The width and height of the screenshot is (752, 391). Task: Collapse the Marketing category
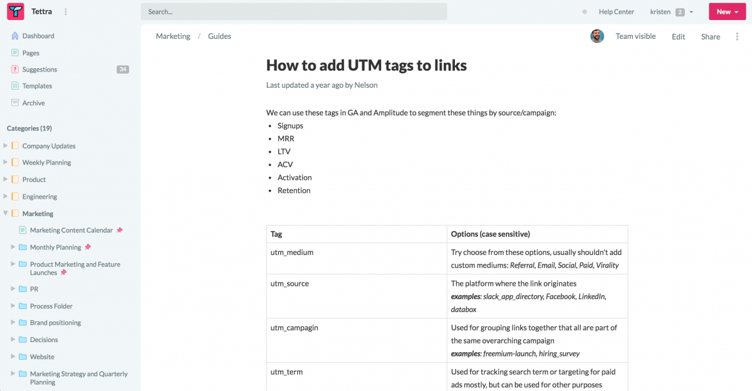point(6,213)
